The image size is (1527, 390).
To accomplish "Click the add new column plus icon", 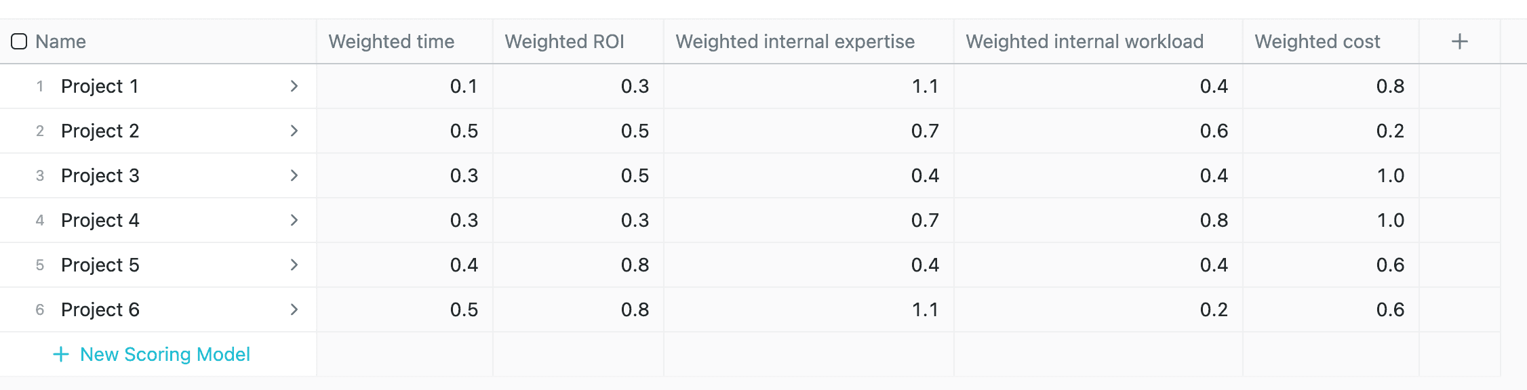I will point(1459,41).
